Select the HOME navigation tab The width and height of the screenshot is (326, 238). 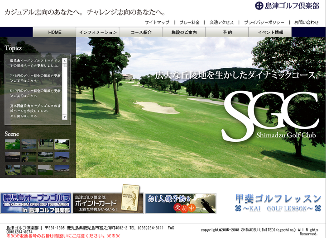click(54, 32)
